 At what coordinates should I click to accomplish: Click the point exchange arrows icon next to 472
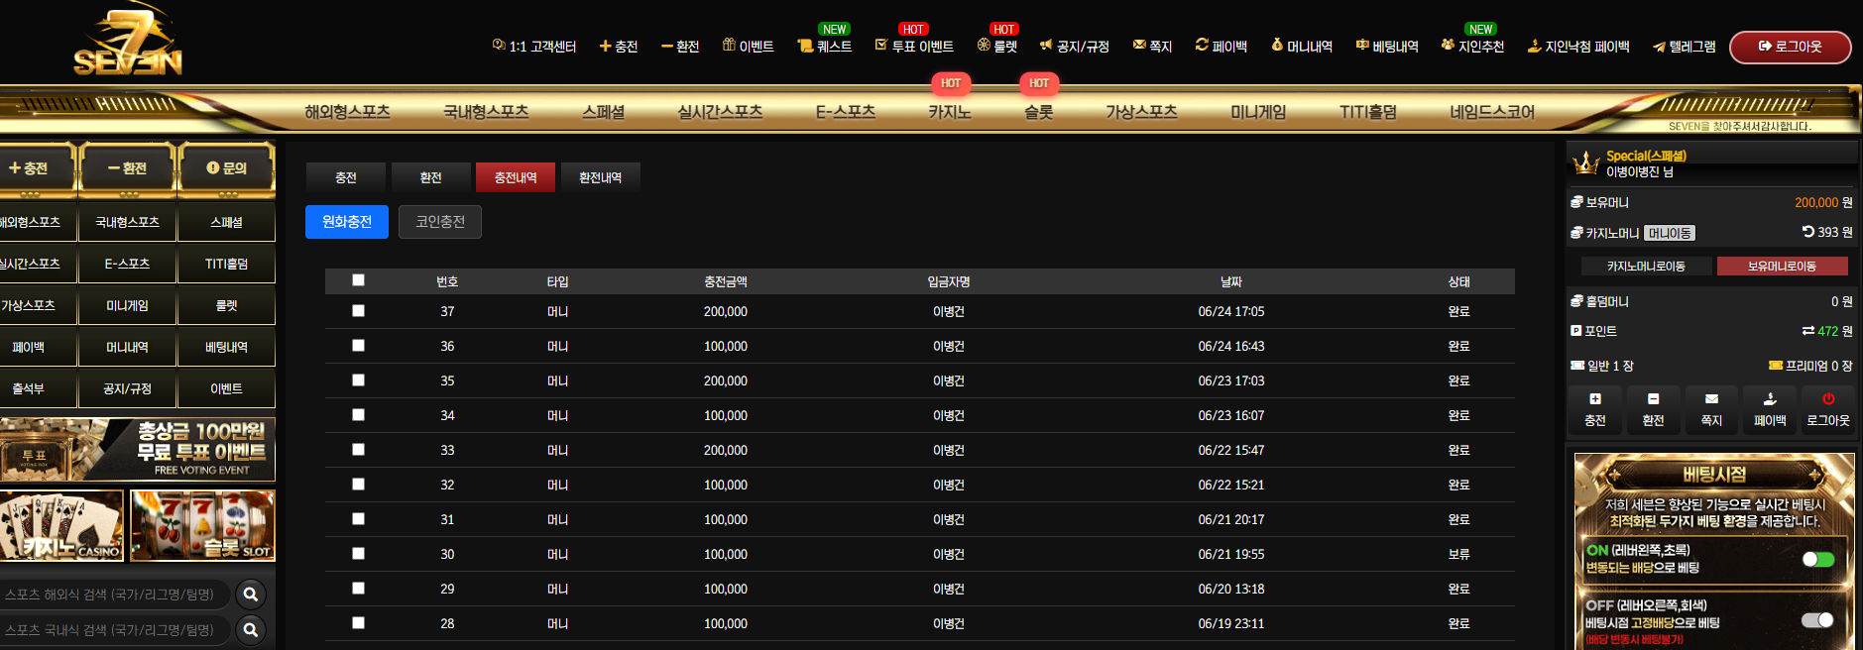click(1808, 331)
